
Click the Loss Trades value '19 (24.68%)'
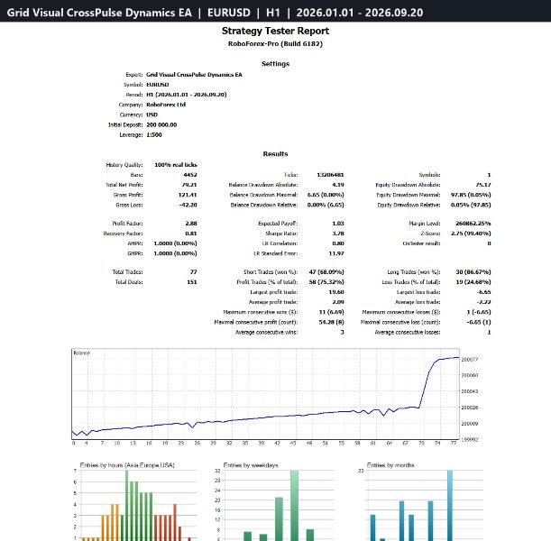(473, 282)
